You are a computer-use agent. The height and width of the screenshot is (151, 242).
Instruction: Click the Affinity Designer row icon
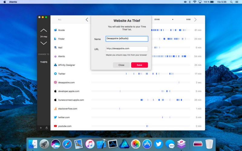55,65
